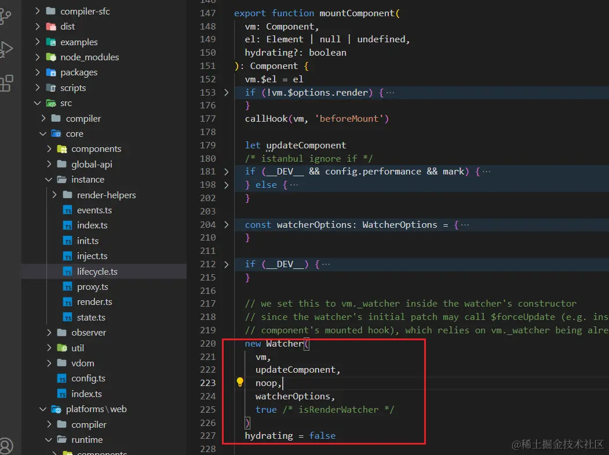Viewport: 609px width, 455px height.
Task: Collapse the core folder chevron
Action: click(43, 134)
